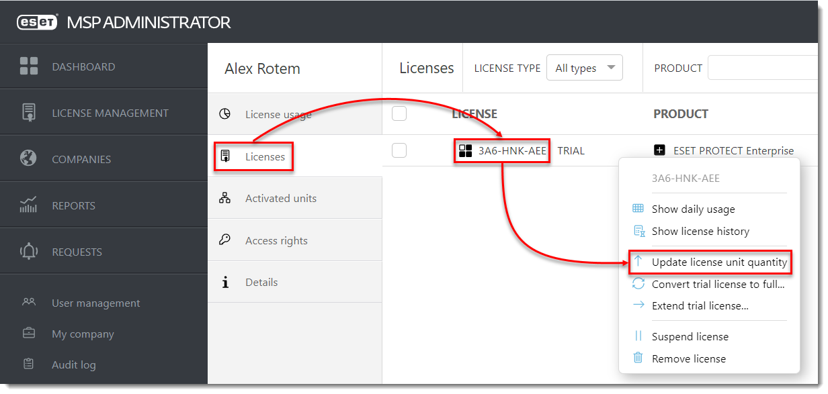Click Details info icon
The width and height of the screenshot is (828, 394).
225,283
